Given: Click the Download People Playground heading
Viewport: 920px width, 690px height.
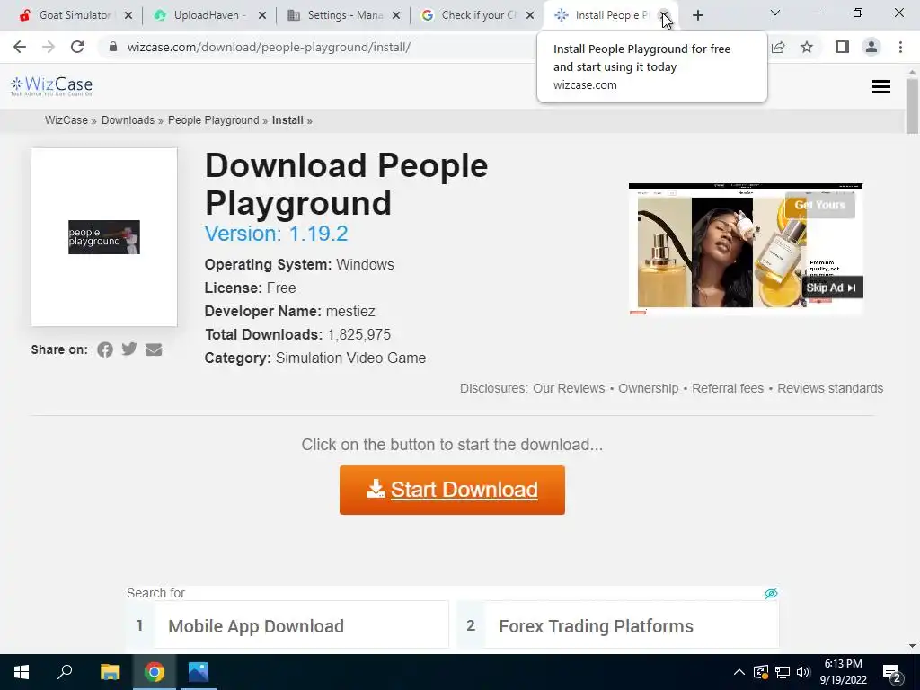Looking at the screenshot, I should tap(346, 184).
